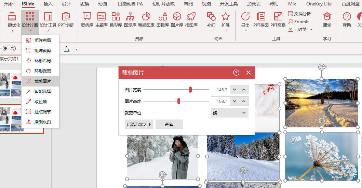Viewport: 362px width, 188px height.
Task: Select 智能选择 smart select from menu
Action: (40, 91)
